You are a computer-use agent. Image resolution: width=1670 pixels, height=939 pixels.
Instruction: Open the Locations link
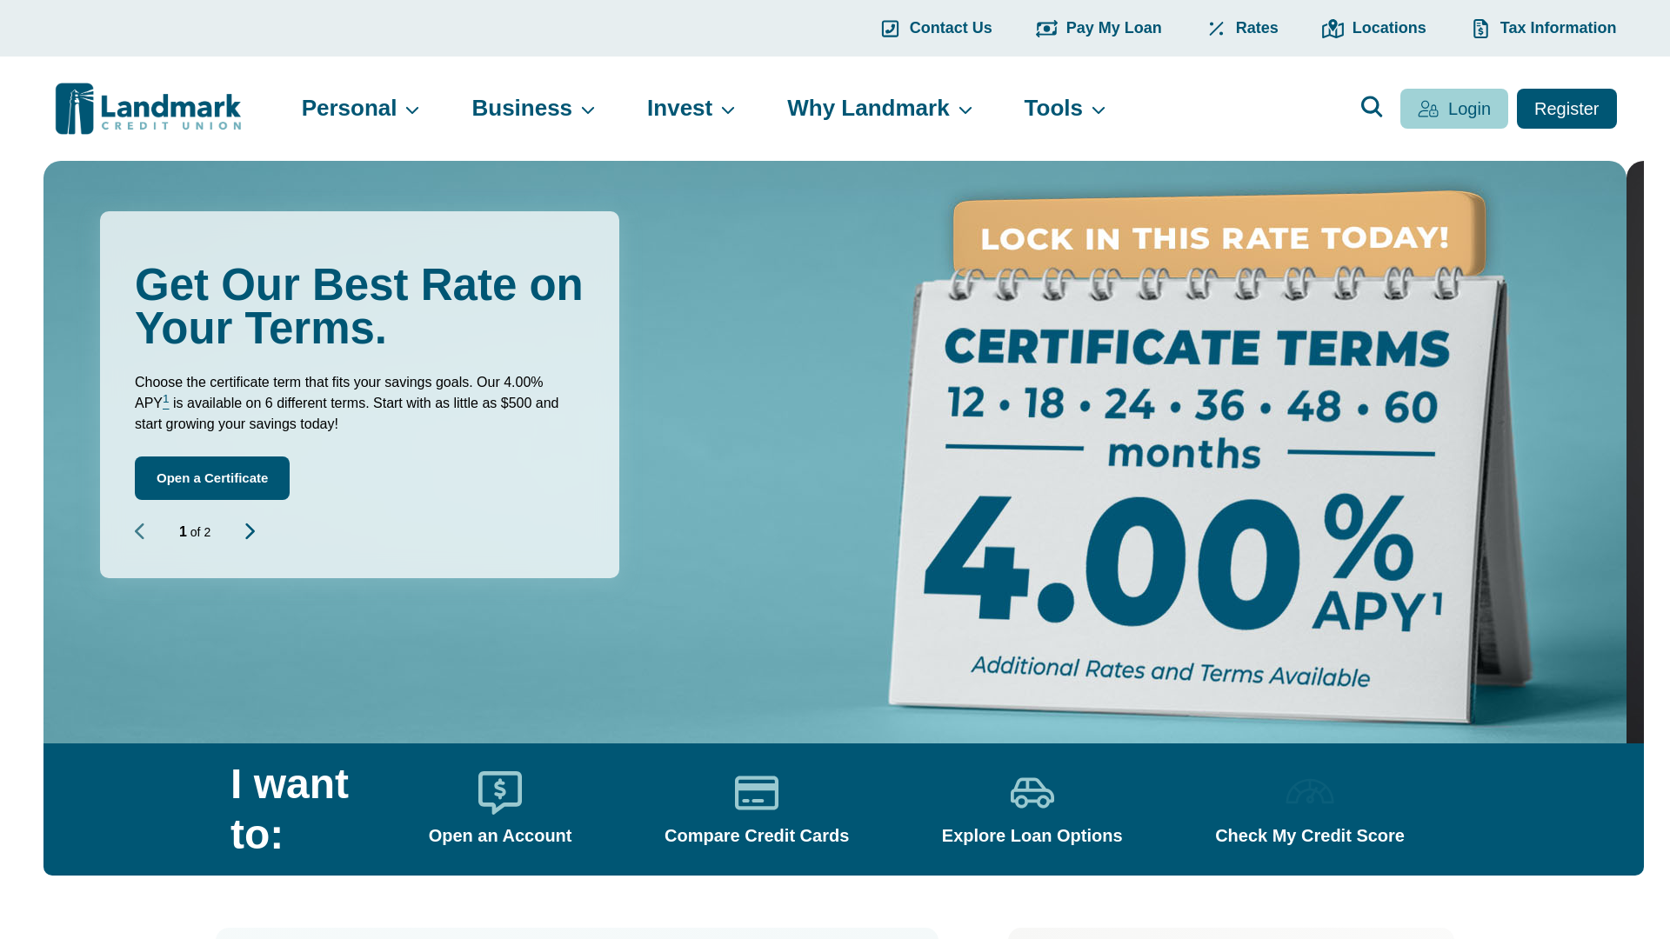pos(1373,29)
